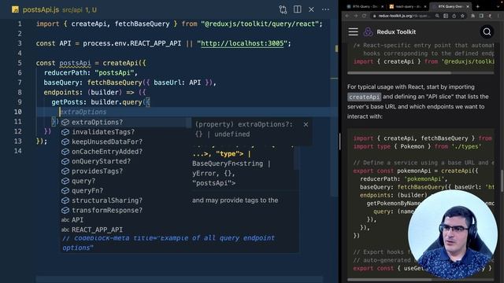The height and width of the screenshot is (283, 504).
Task: Click fetchBaseQuery call on line 7
Action: tap(115, 83)
